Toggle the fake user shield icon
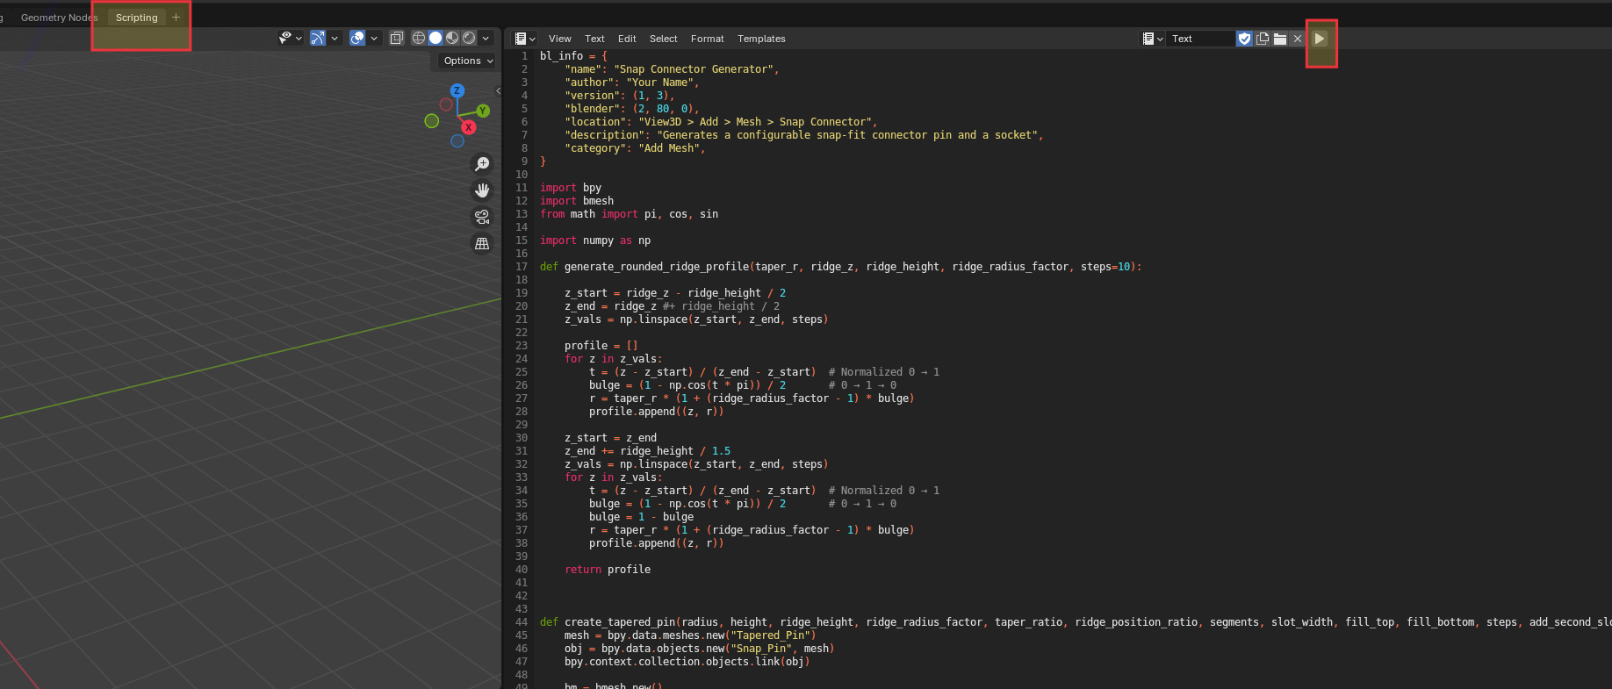 pos(1244,39)
